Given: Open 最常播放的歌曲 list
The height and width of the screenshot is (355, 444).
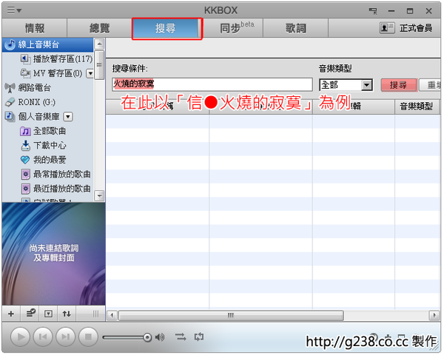Looking at the screenshot, I should (55, 174).
